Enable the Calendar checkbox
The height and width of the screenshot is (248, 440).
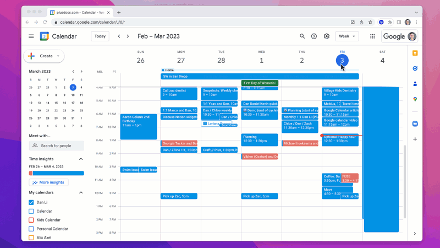[x=31, y=211]
